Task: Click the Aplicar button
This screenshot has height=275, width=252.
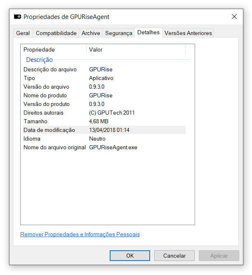Action: [x=219, y=256]
